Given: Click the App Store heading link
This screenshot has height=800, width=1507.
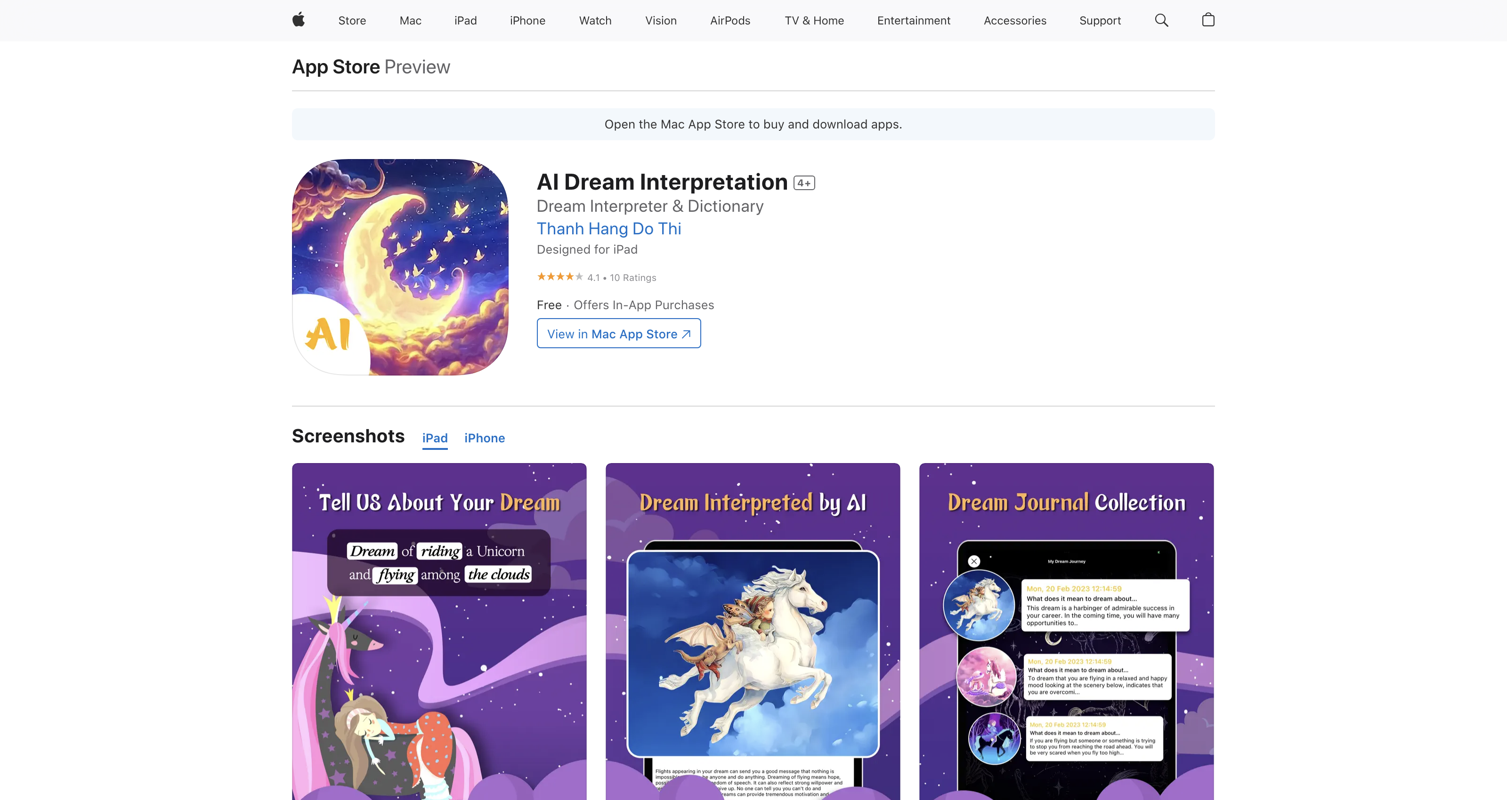Looking at the screenshot, I should 336,67.
